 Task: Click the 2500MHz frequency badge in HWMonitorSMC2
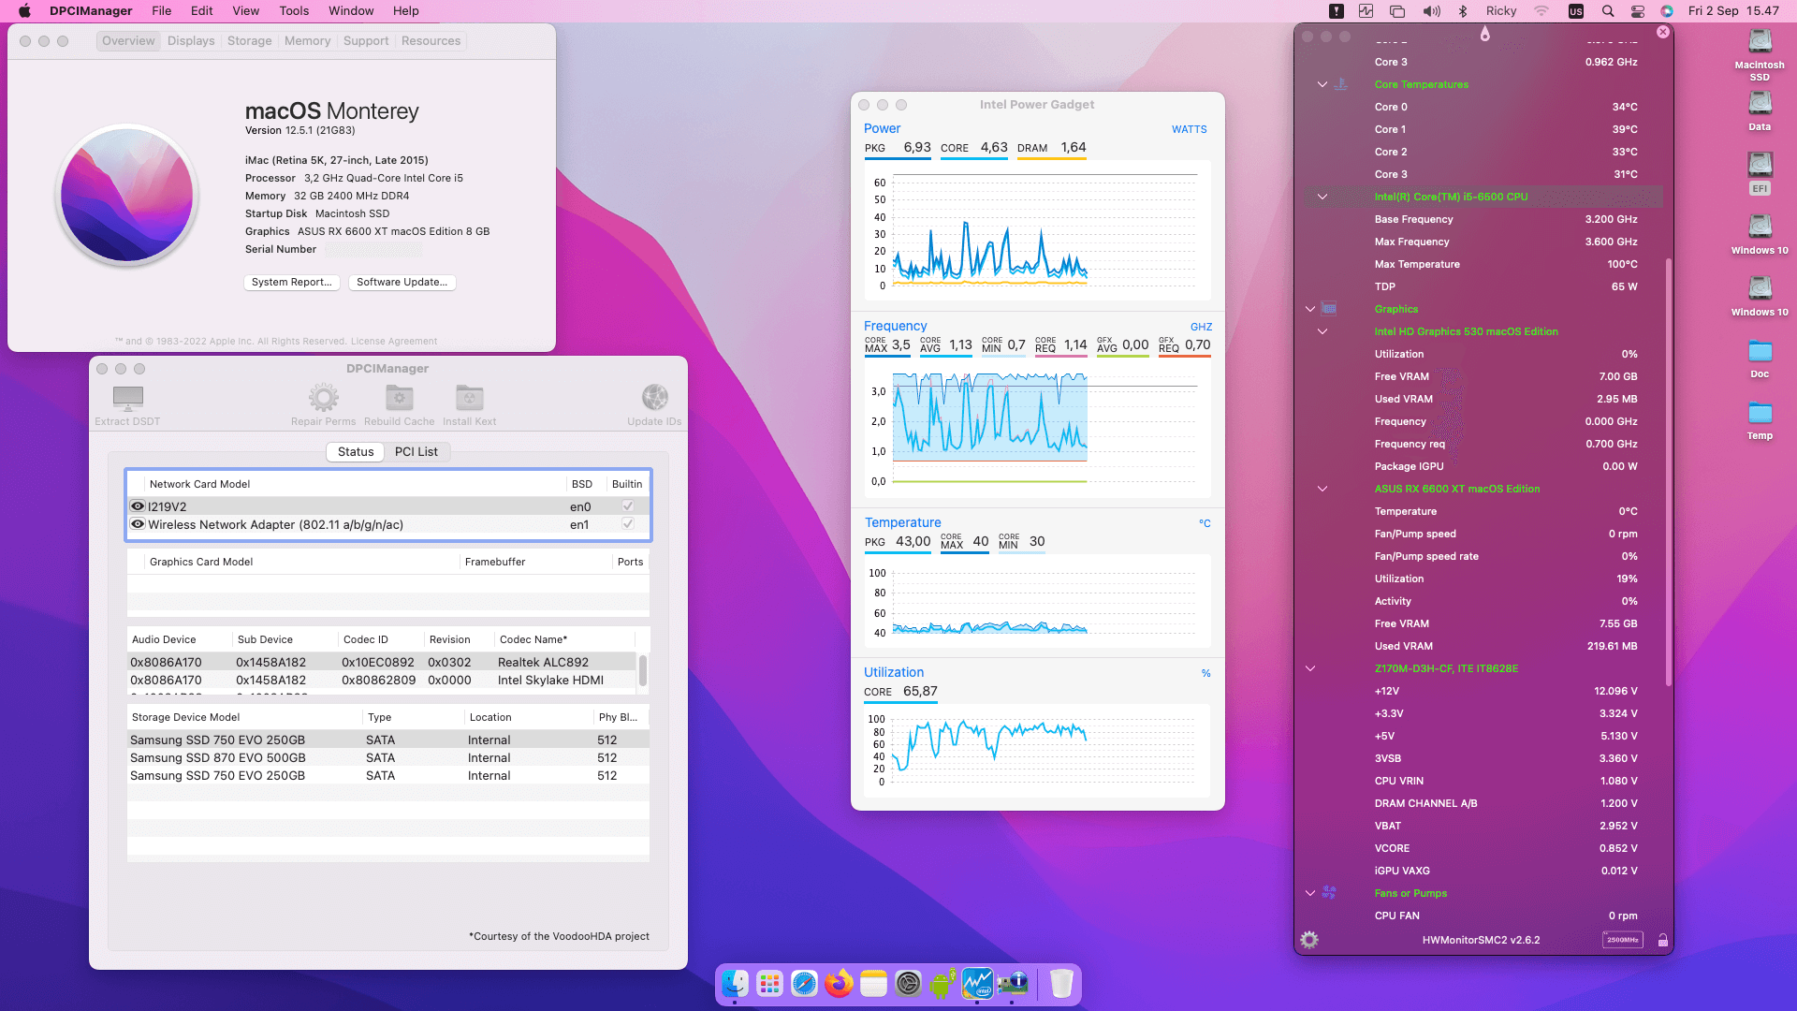(1622, 939)
